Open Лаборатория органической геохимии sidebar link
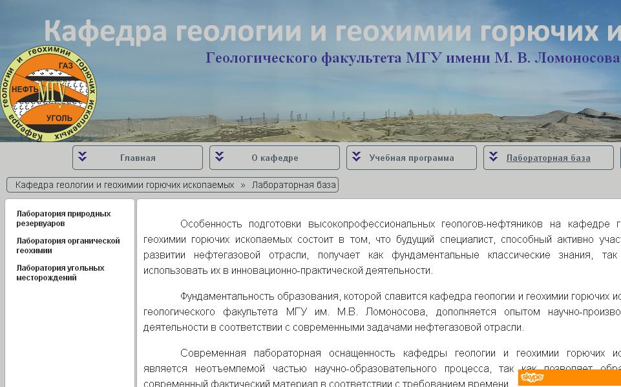Viewport: 621px width, 387px height. pyautogui.click(x=68, y=246)
